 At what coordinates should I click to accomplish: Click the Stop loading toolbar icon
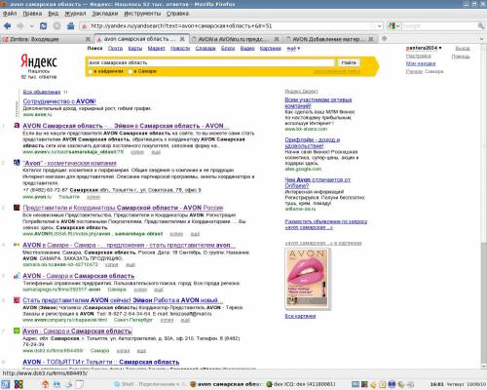[56, 26]
